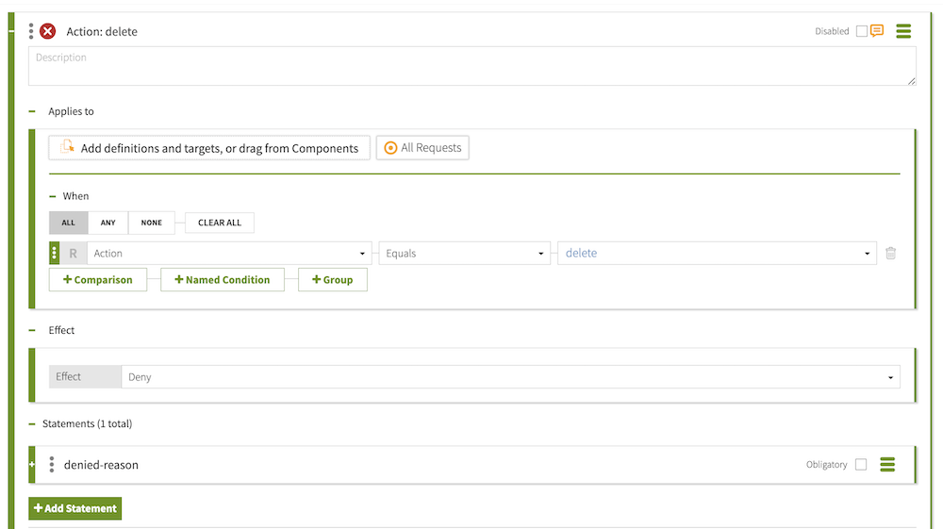Click the green drag handle of the comparison row
The image size is (943, 529).
(55, 253)
